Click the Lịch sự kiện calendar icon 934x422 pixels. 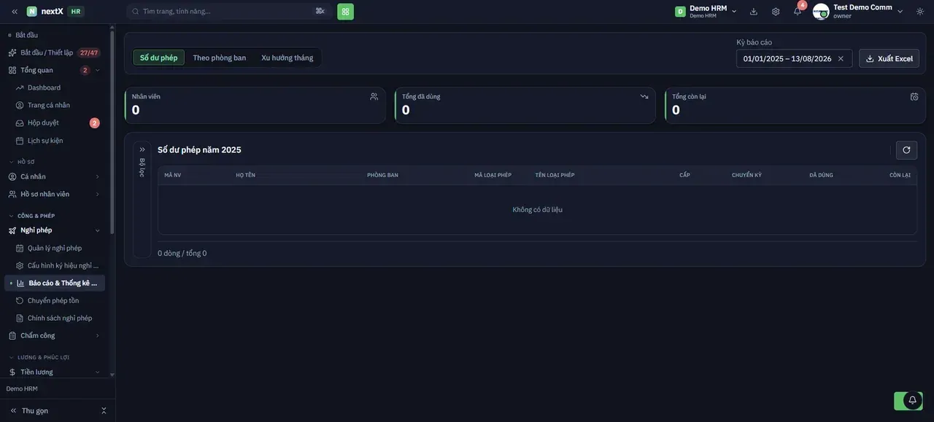pyautogui.click(x=20, y=141)
